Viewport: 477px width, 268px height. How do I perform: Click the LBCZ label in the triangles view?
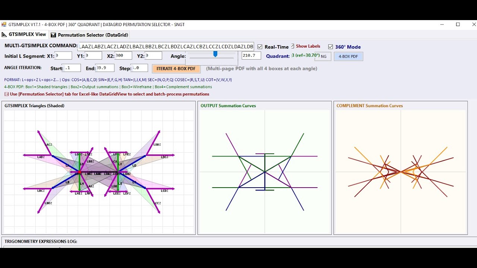[x=41, y=191]
